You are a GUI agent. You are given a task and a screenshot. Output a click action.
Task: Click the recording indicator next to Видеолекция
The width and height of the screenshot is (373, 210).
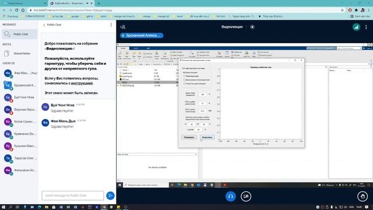252,27
